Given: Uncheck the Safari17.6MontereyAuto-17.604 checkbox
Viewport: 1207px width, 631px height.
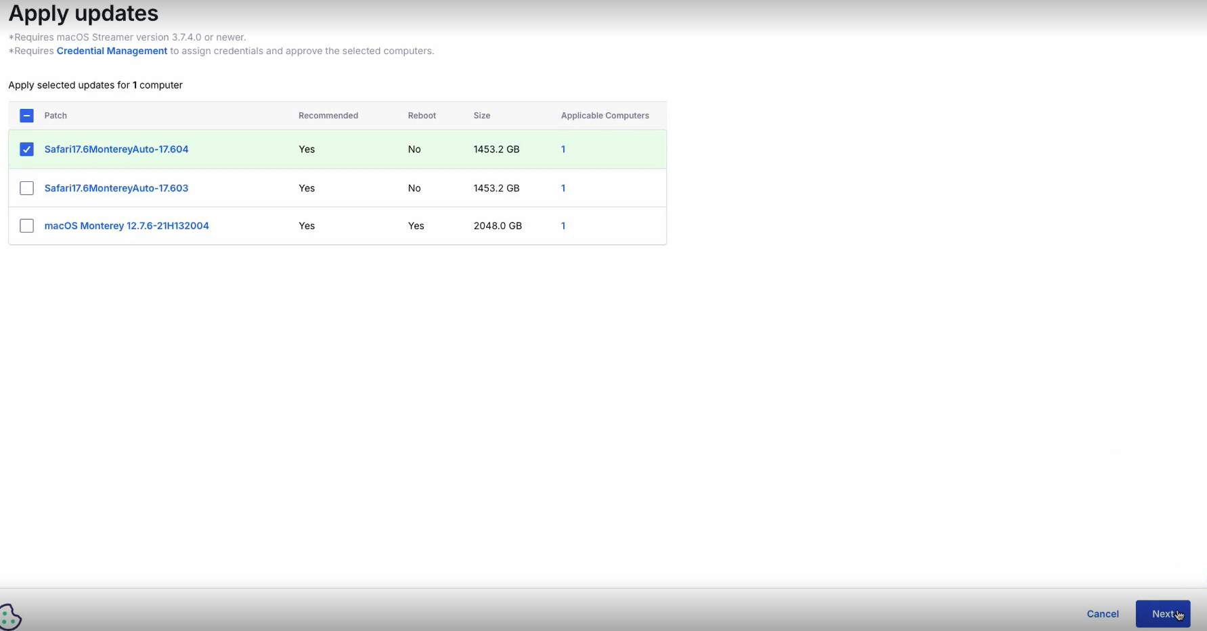Looking at the screenshot, I should click(26, 149).
